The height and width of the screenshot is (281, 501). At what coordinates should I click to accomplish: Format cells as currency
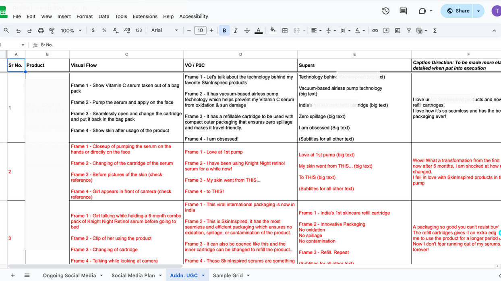pyautogui.click(x=93, y=31)
